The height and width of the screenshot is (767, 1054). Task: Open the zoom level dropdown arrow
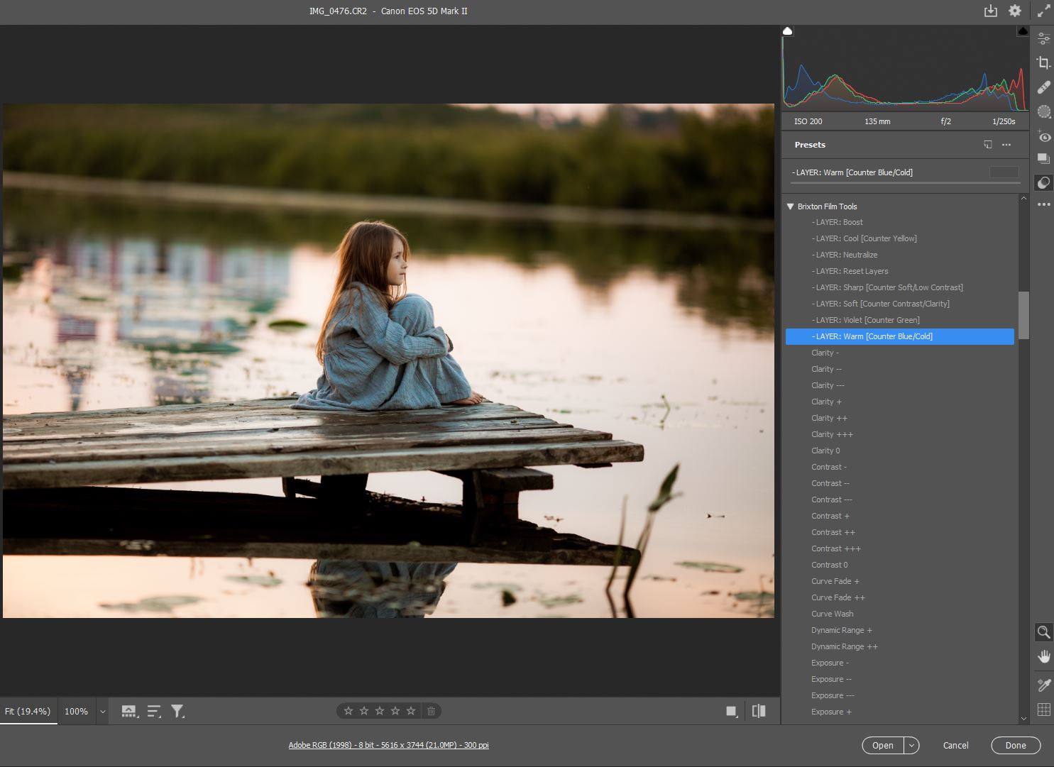102,712
